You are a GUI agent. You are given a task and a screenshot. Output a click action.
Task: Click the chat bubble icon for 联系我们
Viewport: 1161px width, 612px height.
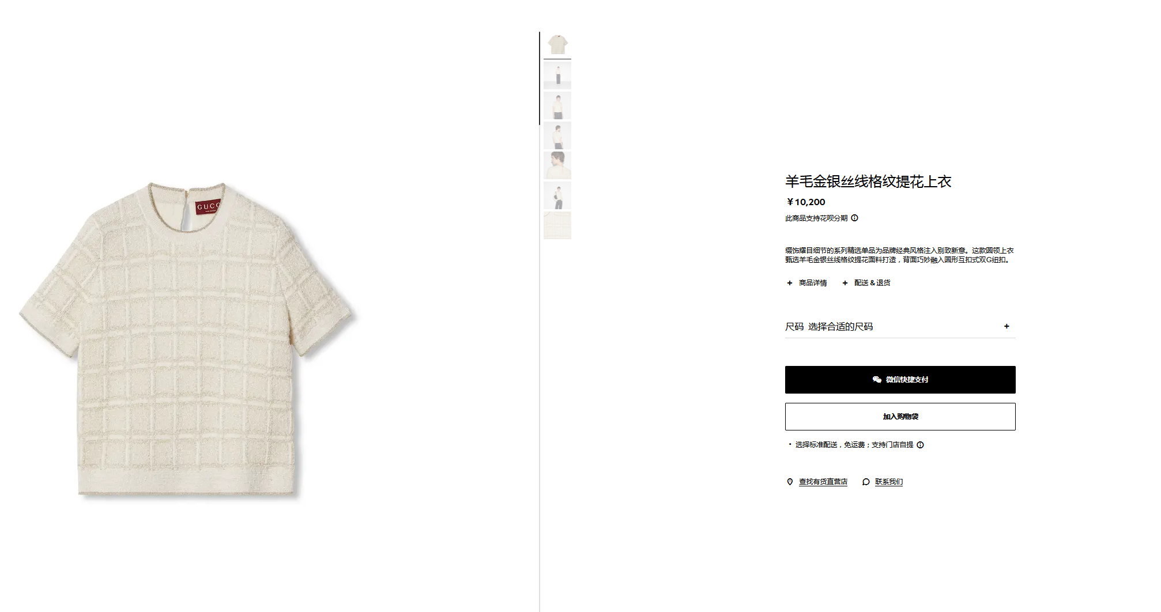pyautogui.click(x=866, y=482)
